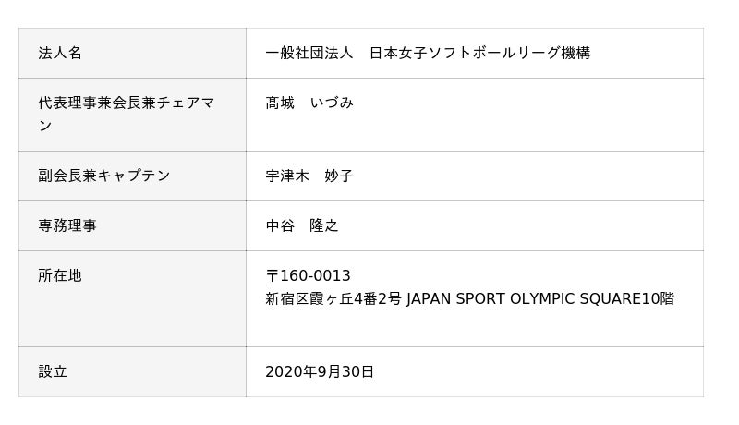The image size is (739, 425).
Task: Click the surname 髙城
Action: (x=280, y=103)
